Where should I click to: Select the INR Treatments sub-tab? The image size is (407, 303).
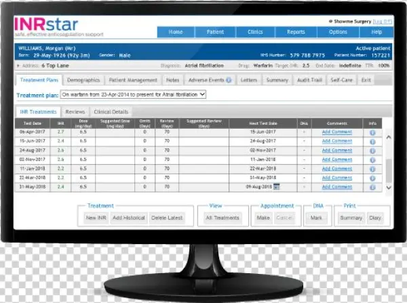(x=38, y=112)
